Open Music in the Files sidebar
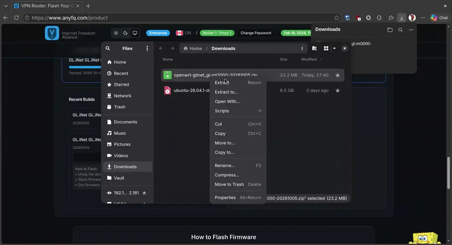Screen dimensions: 452x245 coord(127,133)
